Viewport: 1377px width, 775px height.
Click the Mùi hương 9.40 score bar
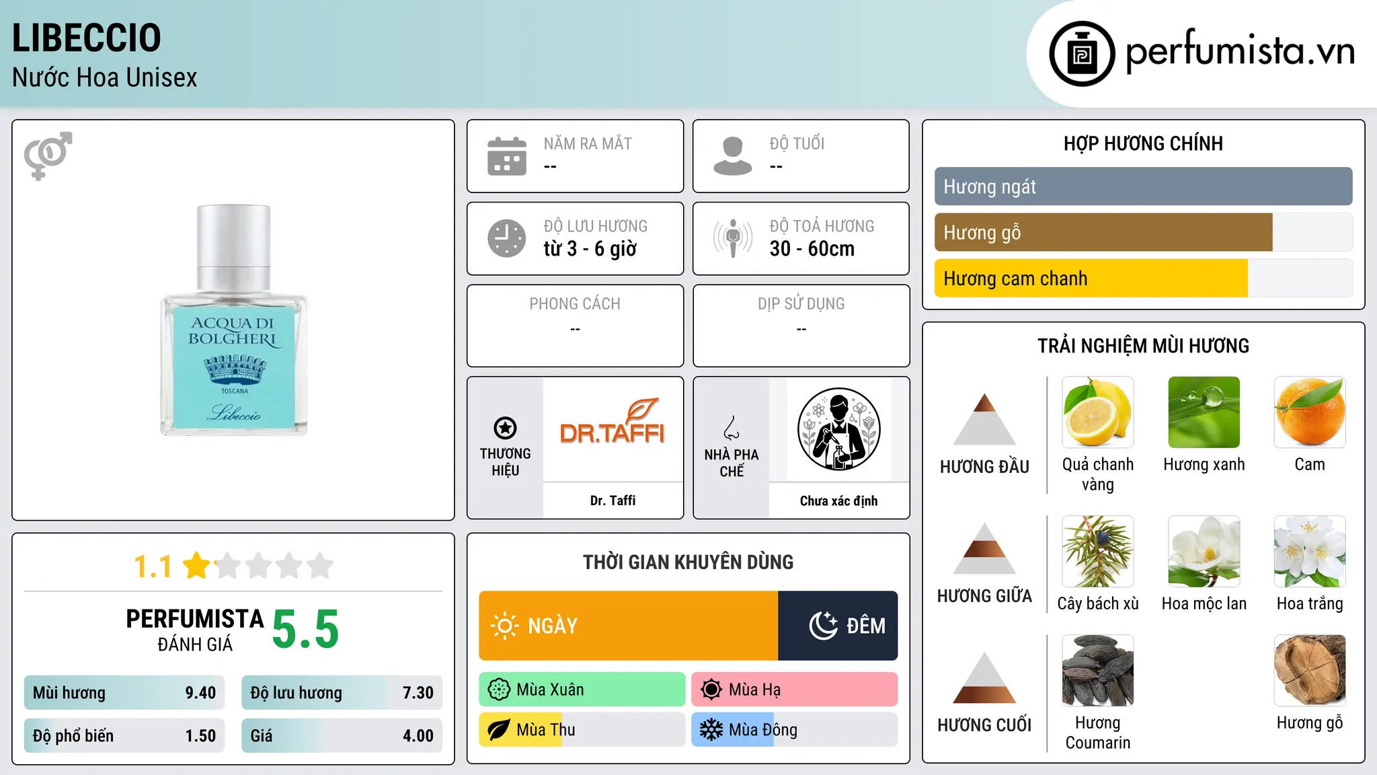pyautogui.click(x=124, y=693)
